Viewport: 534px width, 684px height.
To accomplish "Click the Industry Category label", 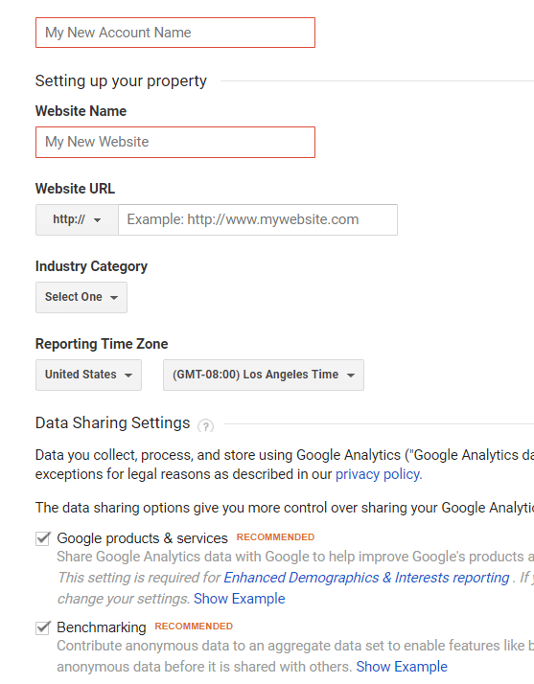I will point(91,266).
